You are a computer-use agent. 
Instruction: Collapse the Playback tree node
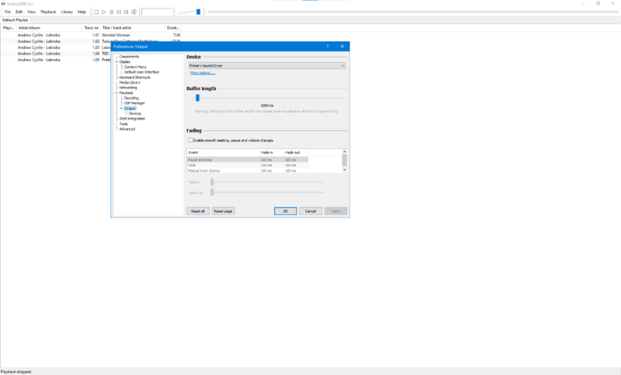[116, 92]
